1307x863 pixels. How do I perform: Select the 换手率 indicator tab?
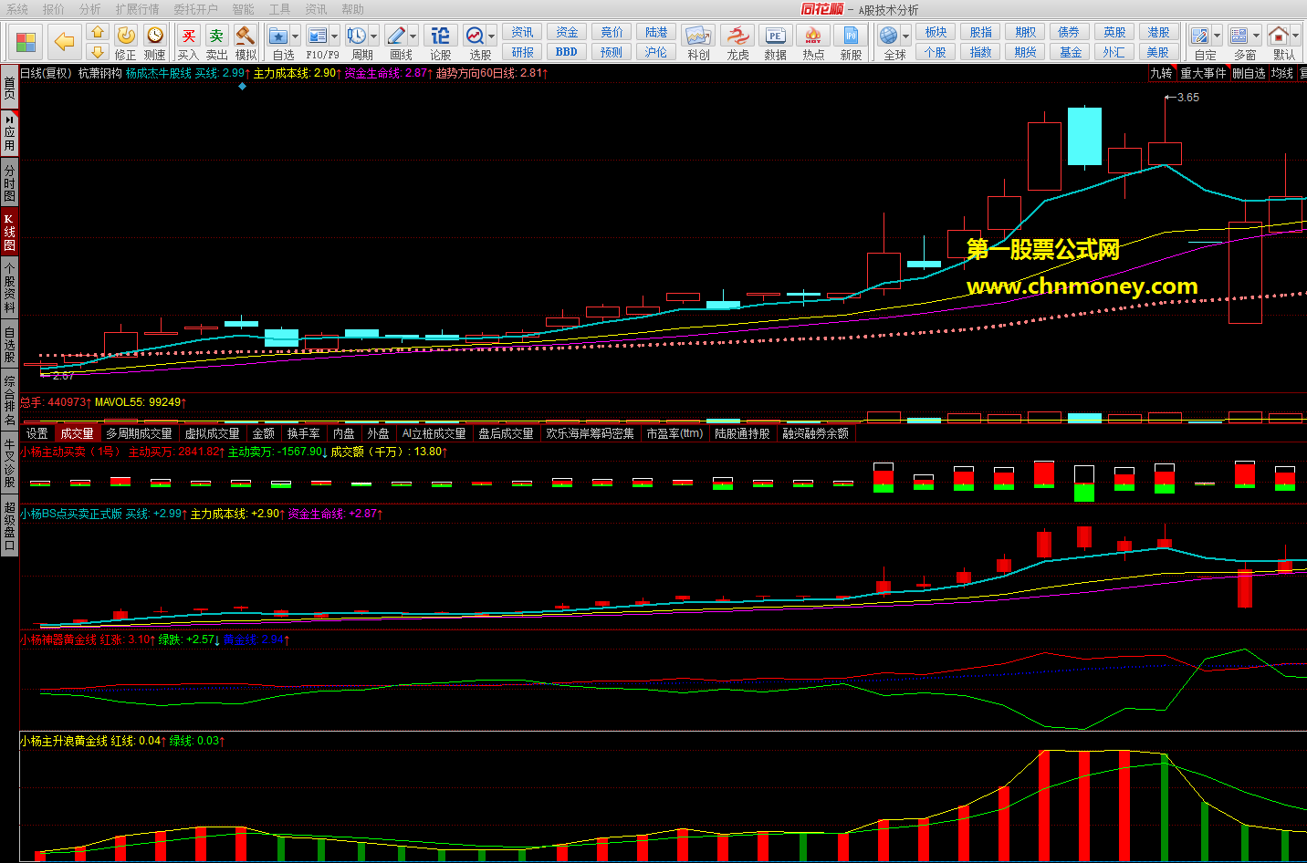click(303, 433)
